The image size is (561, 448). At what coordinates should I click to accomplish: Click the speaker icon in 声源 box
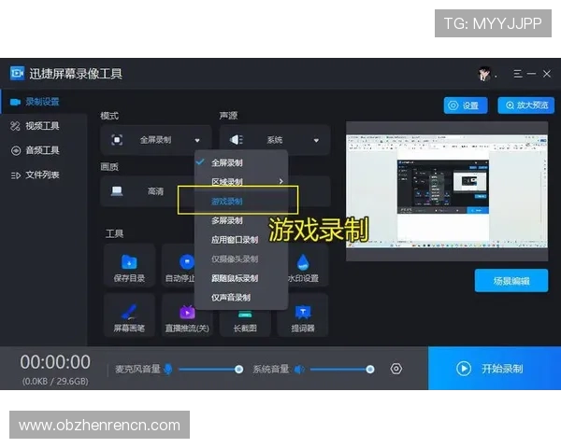(x=237, y=140)
